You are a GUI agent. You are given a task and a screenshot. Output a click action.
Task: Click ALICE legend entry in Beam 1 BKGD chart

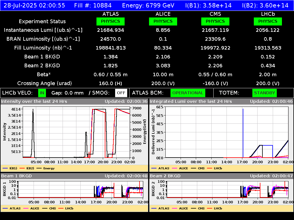(31, 208)
